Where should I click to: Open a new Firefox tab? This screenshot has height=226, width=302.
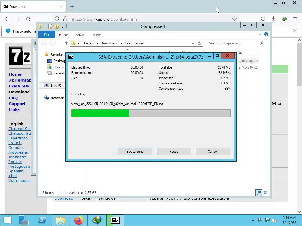pos(72,7)
